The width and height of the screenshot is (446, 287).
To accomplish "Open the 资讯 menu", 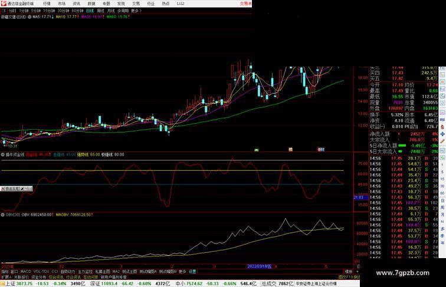I will point(76,4).
